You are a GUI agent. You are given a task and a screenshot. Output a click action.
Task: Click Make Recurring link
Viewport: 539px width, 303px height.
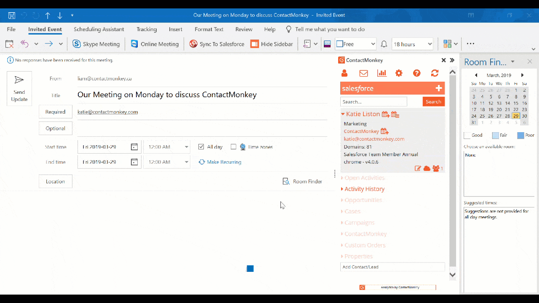coord(220,162)
